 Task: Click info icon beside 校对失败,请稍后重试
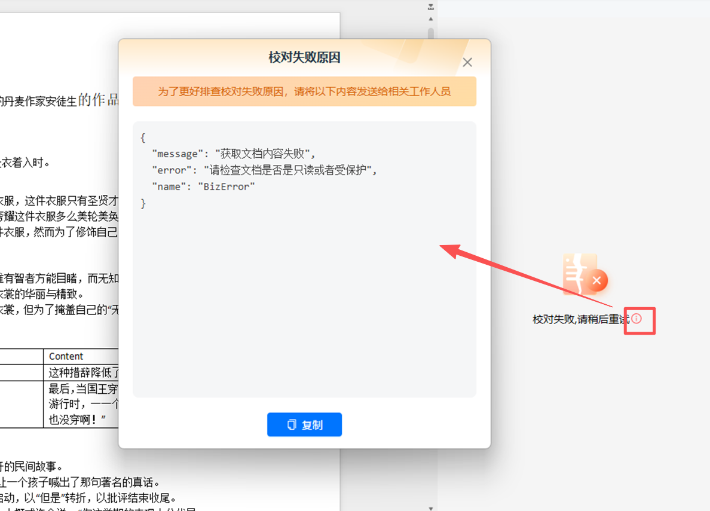pyautogui.click(x=637, y=319)
